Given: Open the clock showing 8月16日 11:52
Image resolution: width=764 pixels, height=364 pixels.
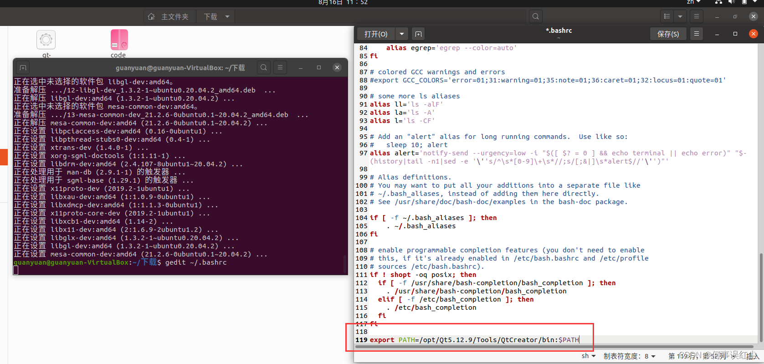Looking at the screenshot, I should point(343,2).
